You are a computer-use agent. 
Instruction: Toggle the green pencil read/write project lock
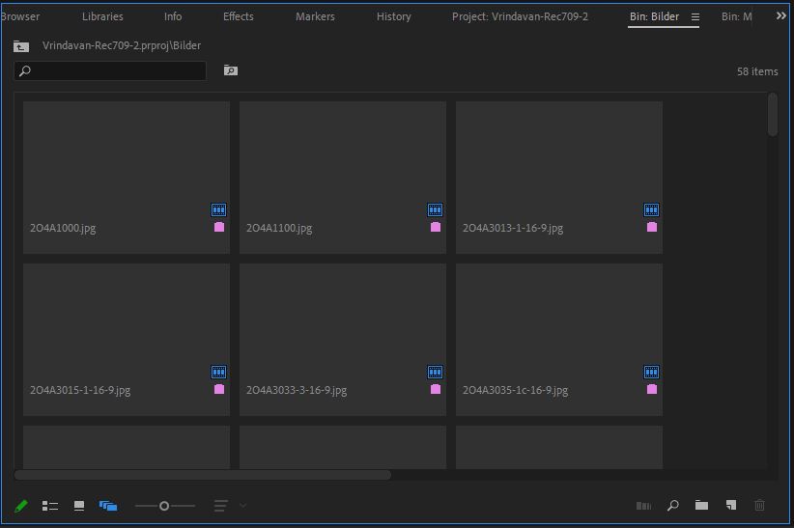tap(21, 506)
